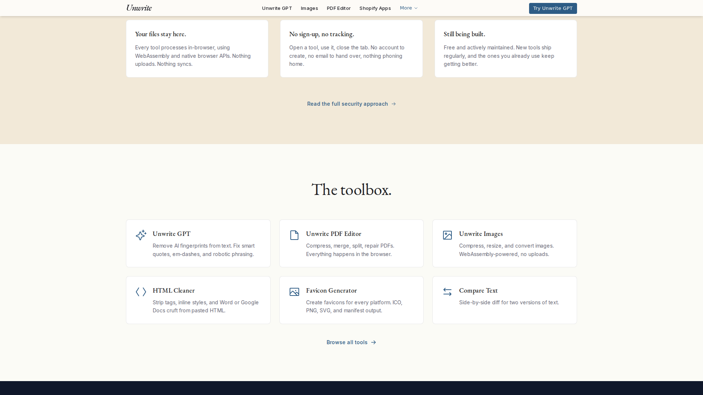Click the Unwrite PDF Editor document icon
The height and width of the screenshot is (395, 703).
[294, 235]
